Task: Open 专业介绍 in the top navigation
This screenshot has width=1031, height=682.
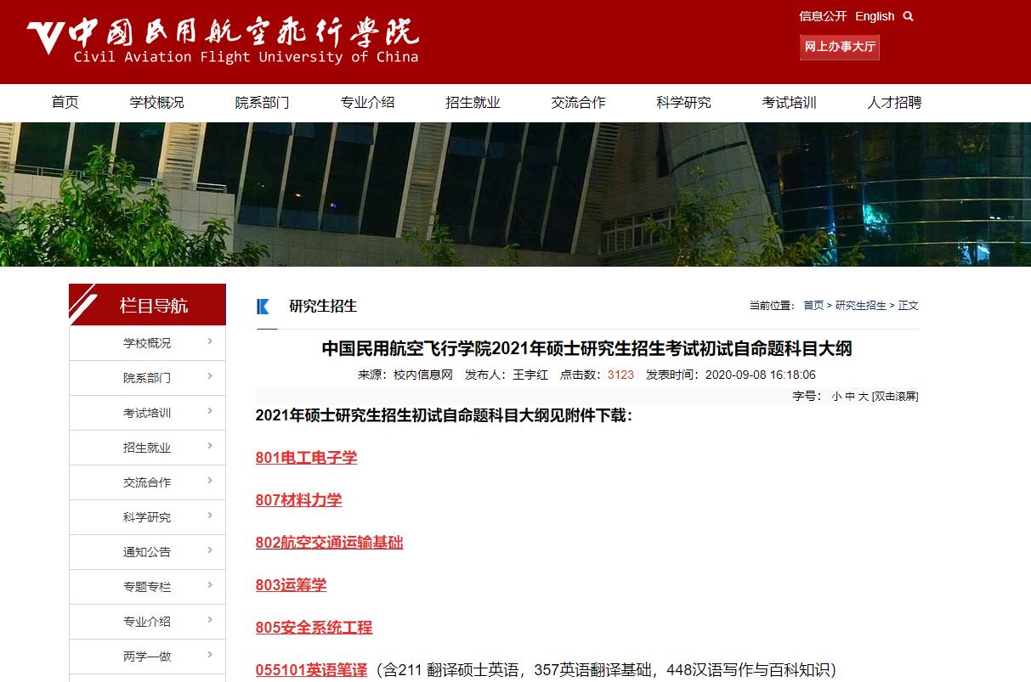Action: click(367, 103)
